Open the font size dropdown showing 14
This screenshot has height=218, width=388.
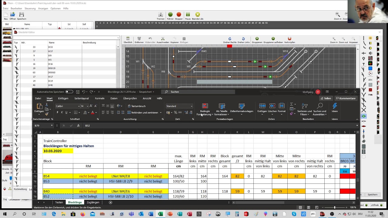point(88,106)
